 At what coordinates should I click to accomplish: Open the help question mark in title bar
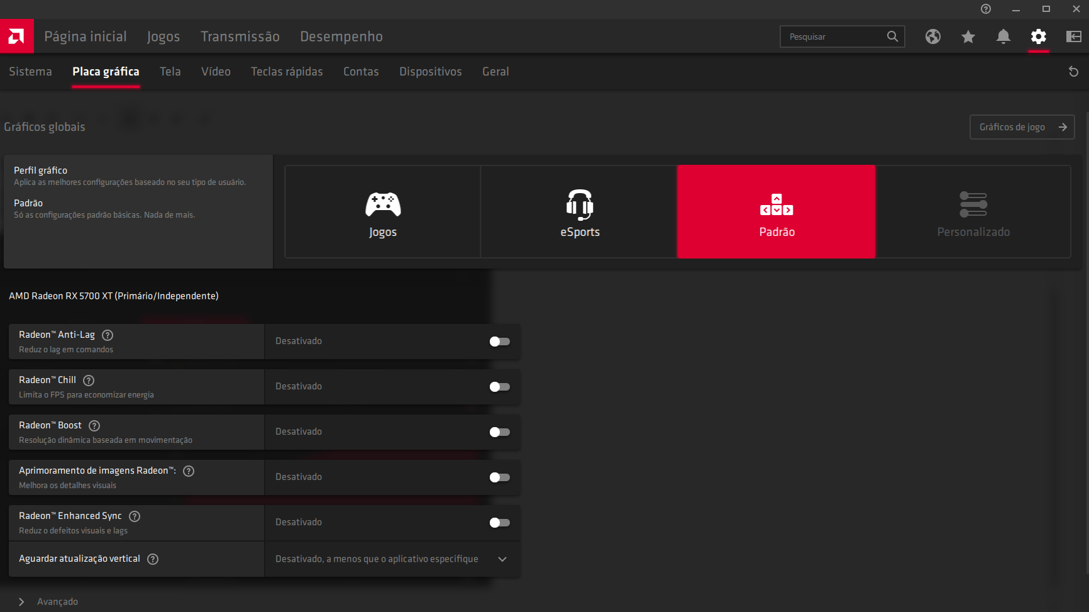986,9
